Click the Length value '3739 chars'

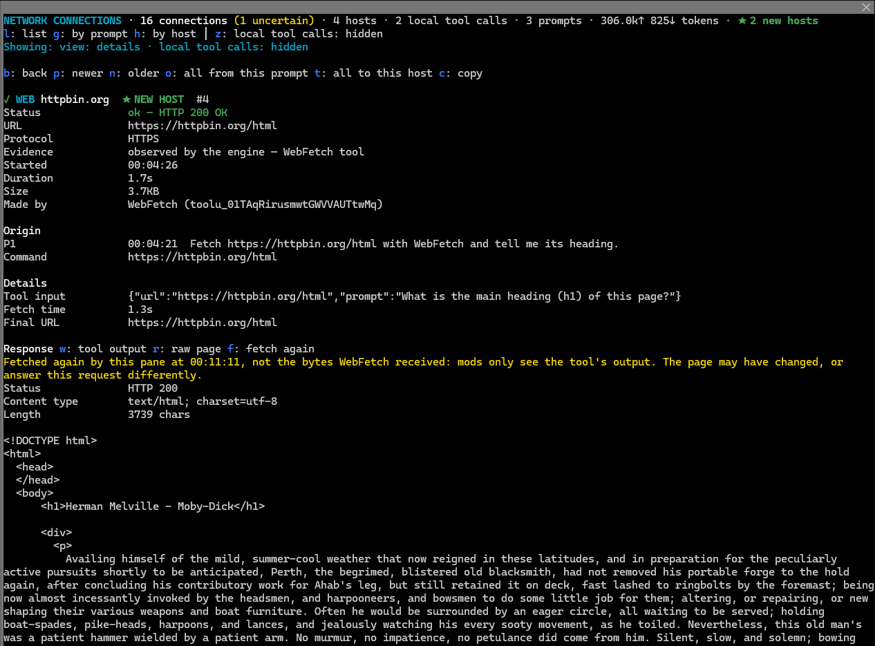[x=158, y=414]
